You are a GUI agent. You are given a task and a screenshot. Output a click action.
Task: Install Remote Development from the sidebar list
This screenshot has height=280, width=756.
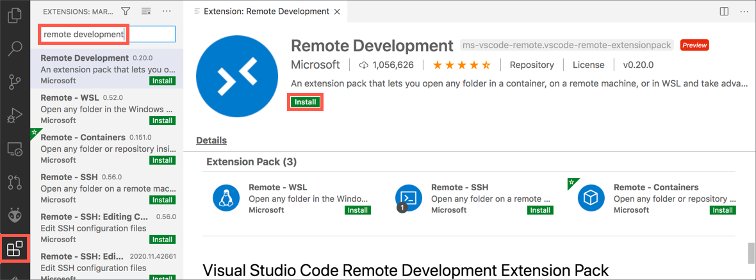163,81
